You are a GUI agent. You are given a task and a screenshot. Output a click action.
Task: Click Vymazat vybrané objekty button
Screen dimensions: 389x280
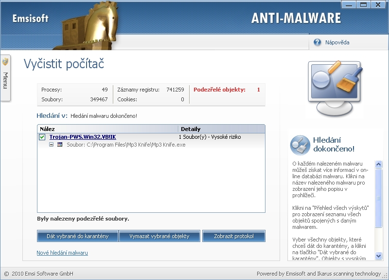(159, 236)
